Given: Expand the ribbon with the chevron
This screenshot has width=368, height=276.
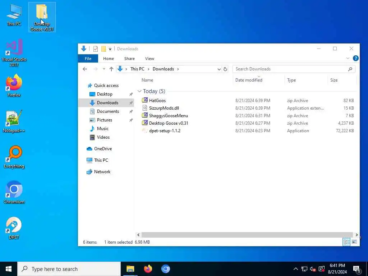Looking at the screenshot, I should pos(348,58).
